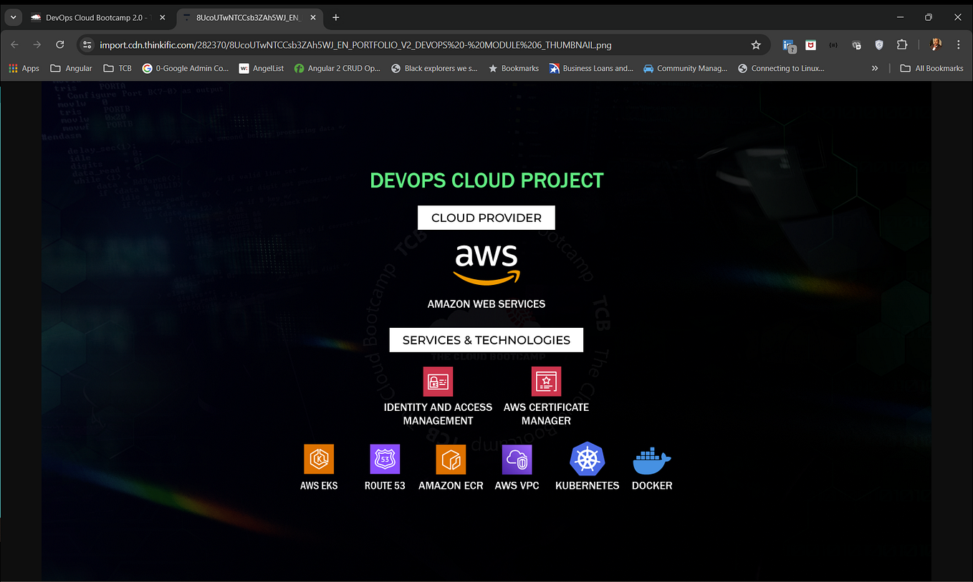Click the extensions puzzle piece icon
This screenshot has width=973, height=582.
click(x=901, y=44)
